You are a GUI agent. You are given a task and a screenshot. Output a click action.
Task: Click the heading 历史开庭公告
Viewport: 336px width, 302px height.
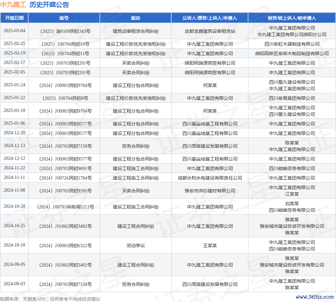(49, 5)
